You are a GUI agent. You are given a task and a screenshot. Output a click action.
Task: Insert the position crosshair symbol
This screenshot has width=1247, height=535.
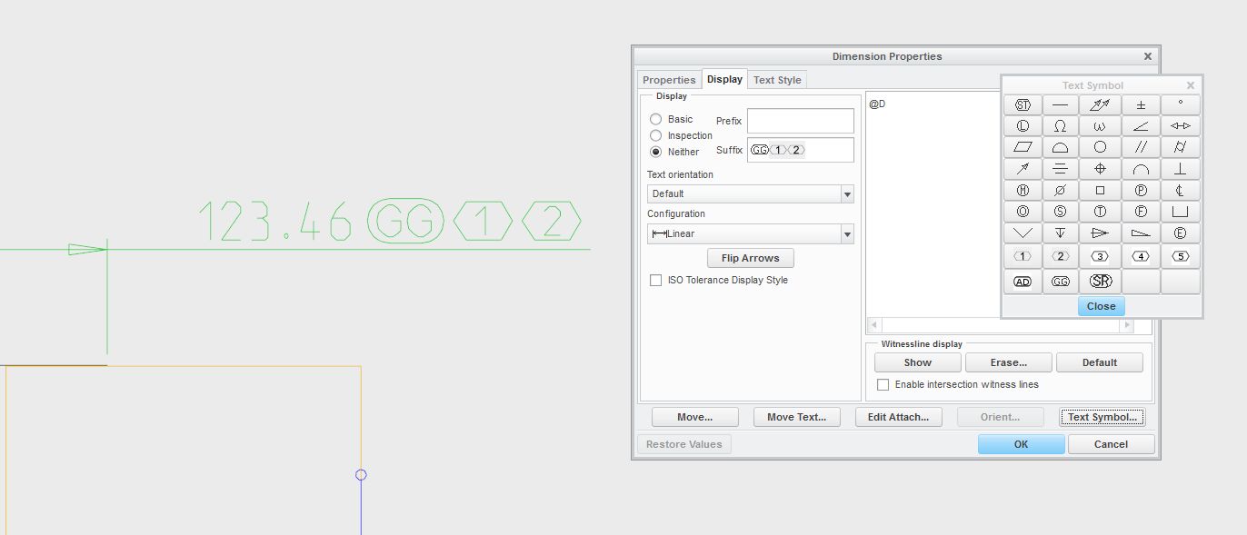coord(1101,169)
